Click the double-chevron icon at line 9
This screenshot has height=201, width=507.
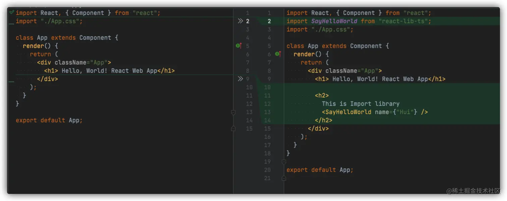point(240,79)
